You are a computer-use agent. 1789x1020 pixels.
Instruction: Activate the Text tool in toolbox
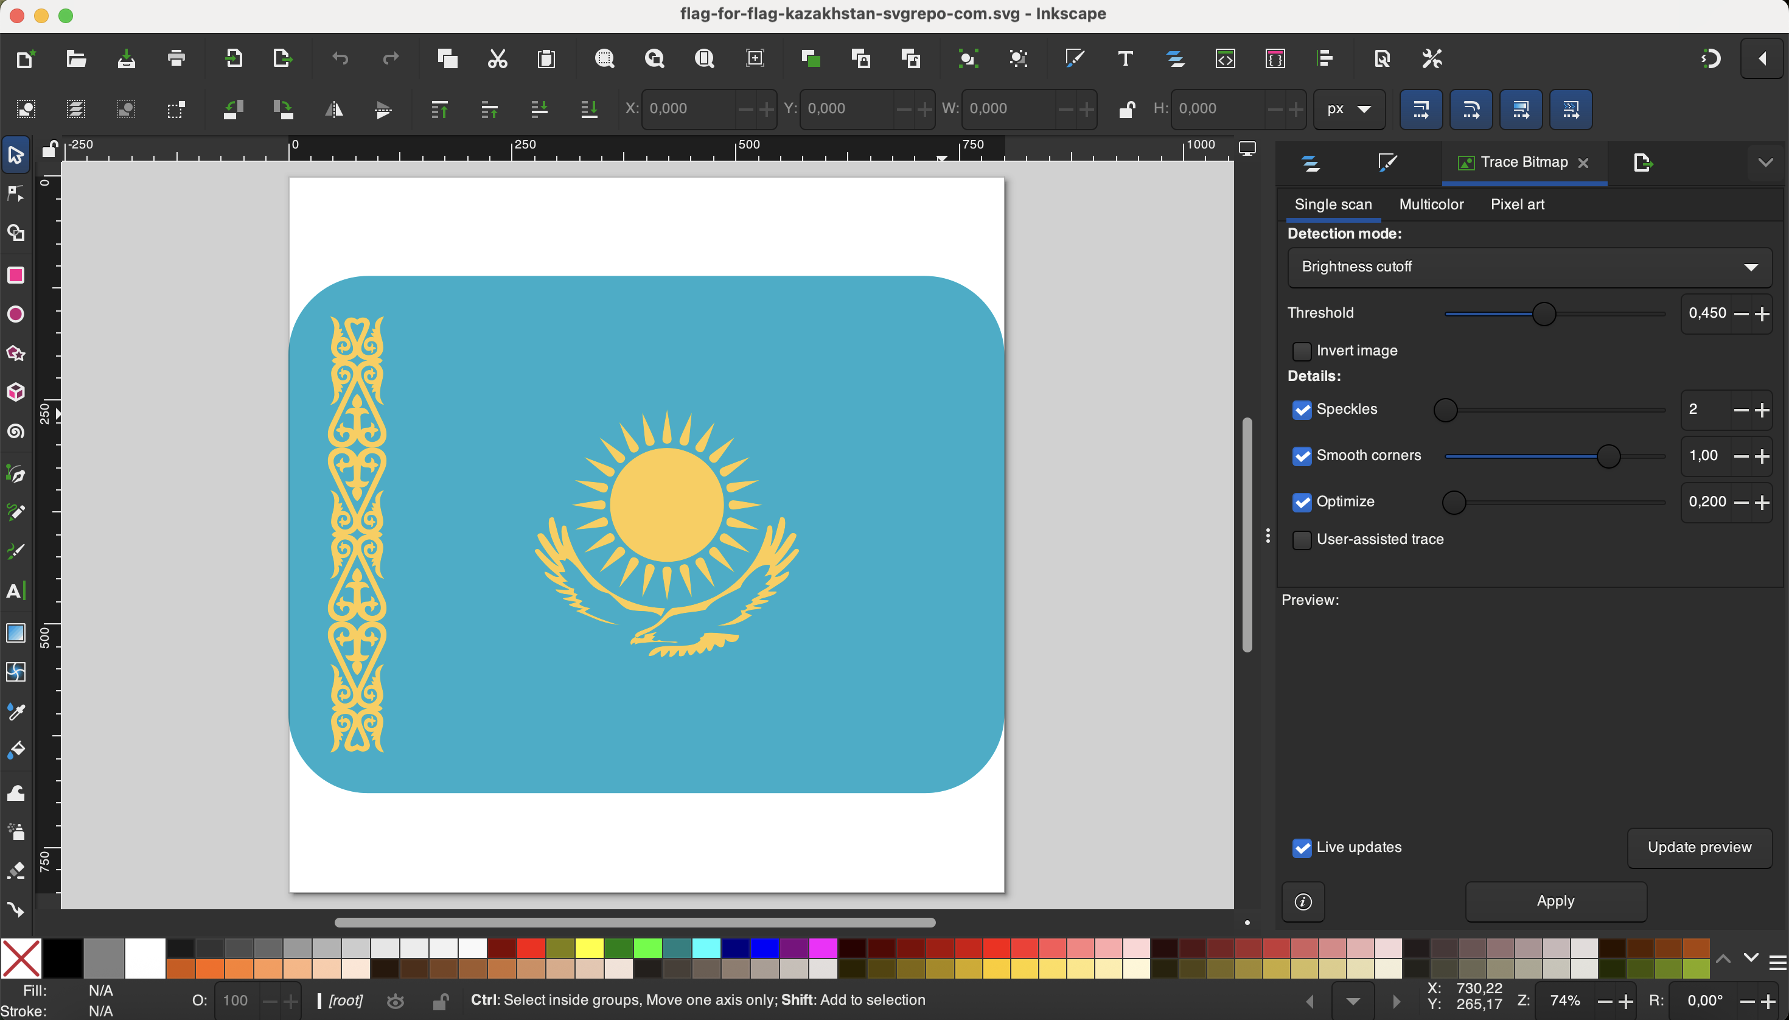(15, 590)
